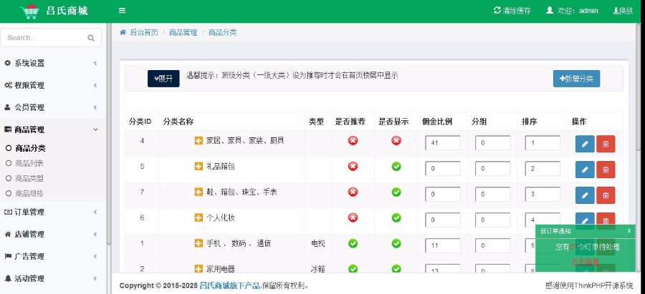Edit category 礼品箱包 with pencil icon
Viewport: 645px width, 294px height.
tap(585, 170)
